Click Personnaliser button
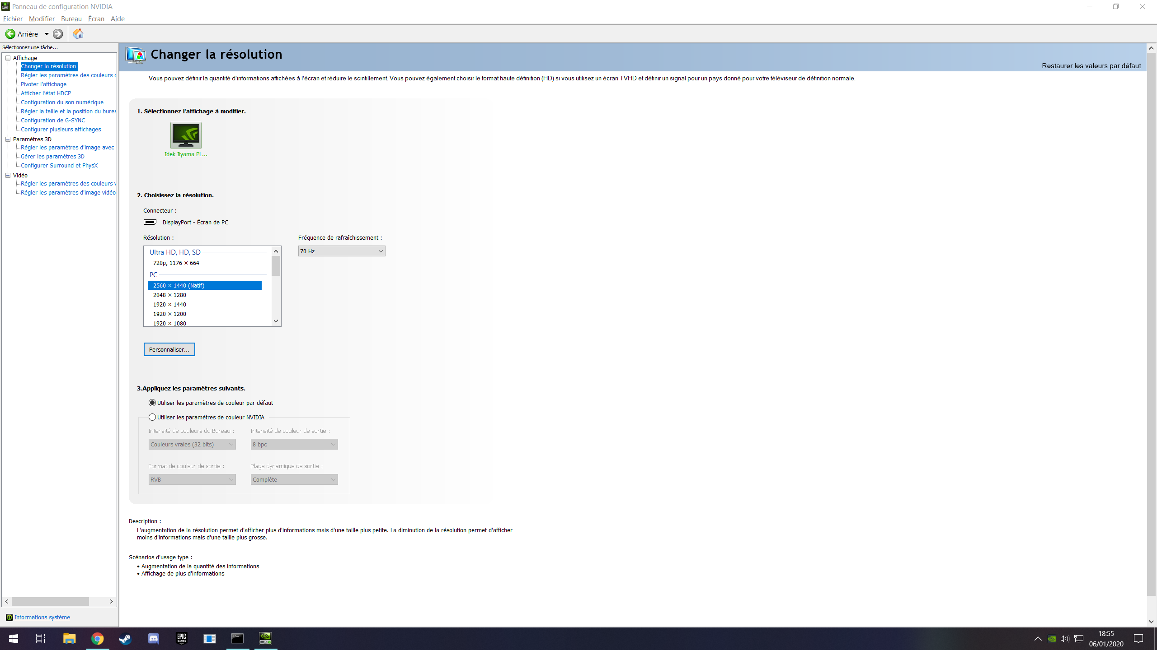The height and width of the screenshot is (650, 1157). pos(169,349)
